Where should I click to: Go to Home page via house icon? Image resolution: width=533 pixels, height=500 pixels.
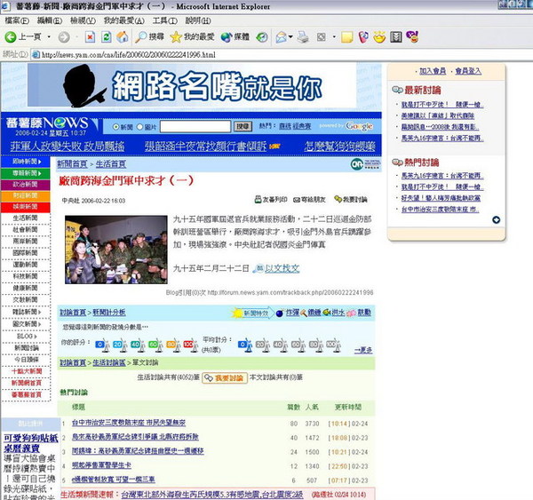pos(123,37)
